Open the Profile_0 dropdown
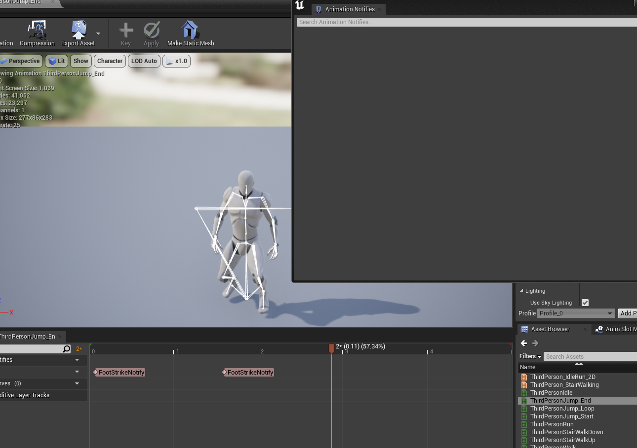The image size is (637, 448). tap(576, 313)
